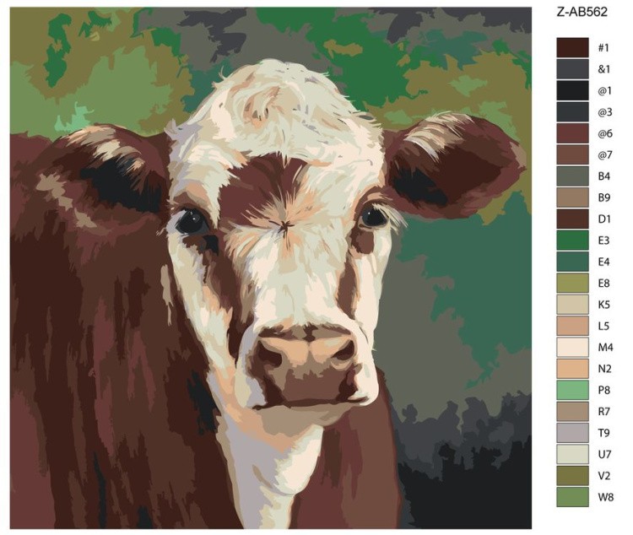Click the cow's nose in painting
The width and height of the screenshot is (633, 535).
[x=306, y=350]
